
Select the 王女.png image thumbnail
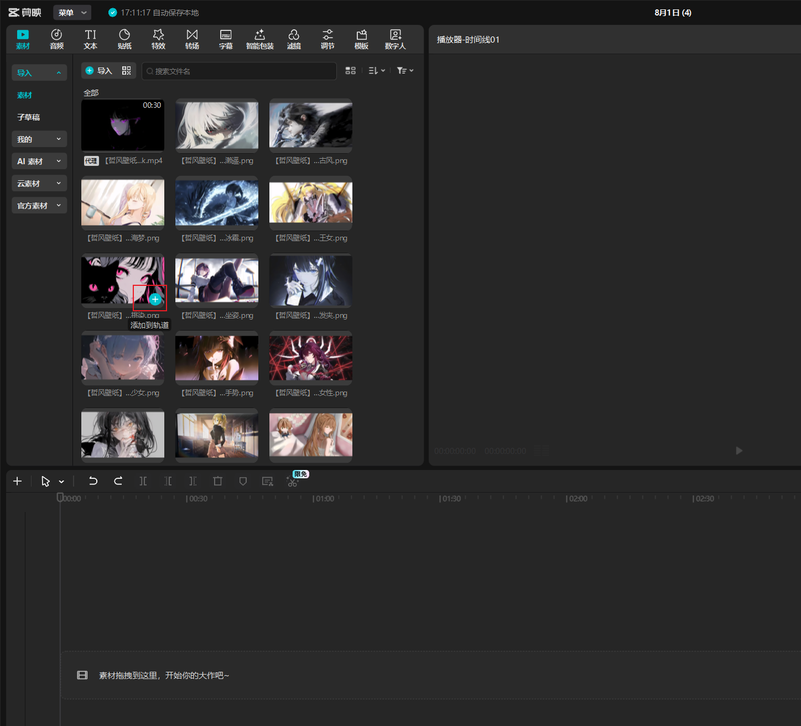pyautogui.click(x=311, y=202)
